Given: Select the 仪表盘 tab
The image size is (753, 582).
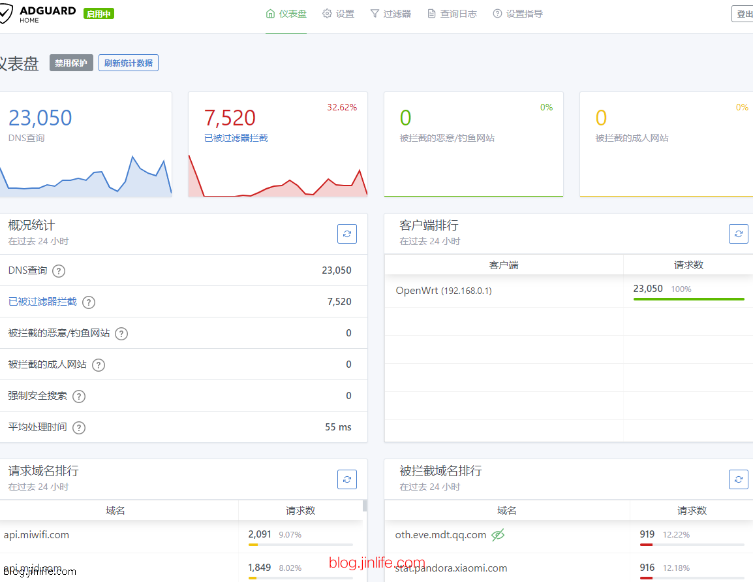Looking at the screenshot, I should (286, 14).
